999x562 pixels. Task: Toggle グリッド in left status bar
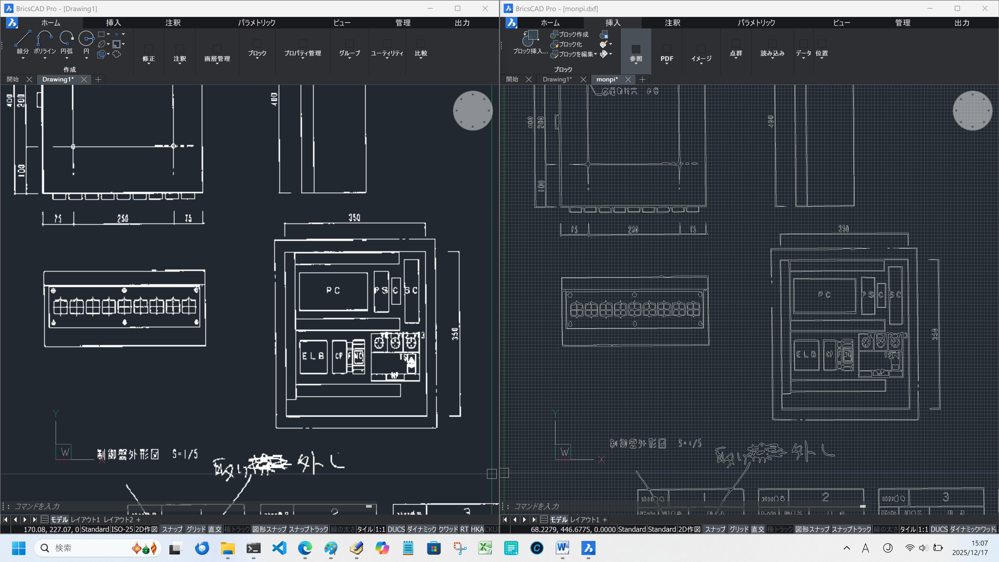[x=196, y=529]
